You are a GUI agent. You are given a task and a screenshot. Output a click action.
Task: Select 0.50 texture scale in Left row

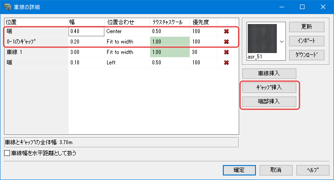coord(170,63)
